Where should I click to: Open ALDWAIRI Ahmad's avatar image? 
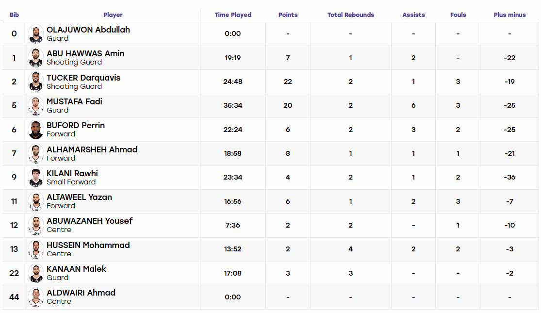pyautogui.click(x=36, y=297)
